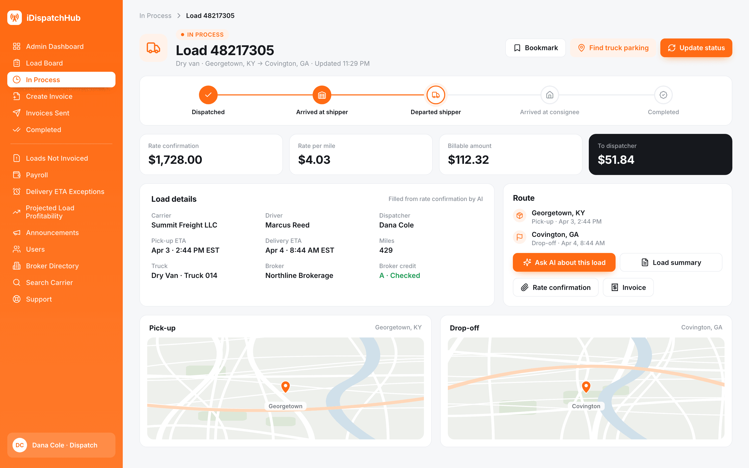749x468 pixels.
Task: Click the Georgetown map pin
Action: click(x=285, y=387)
